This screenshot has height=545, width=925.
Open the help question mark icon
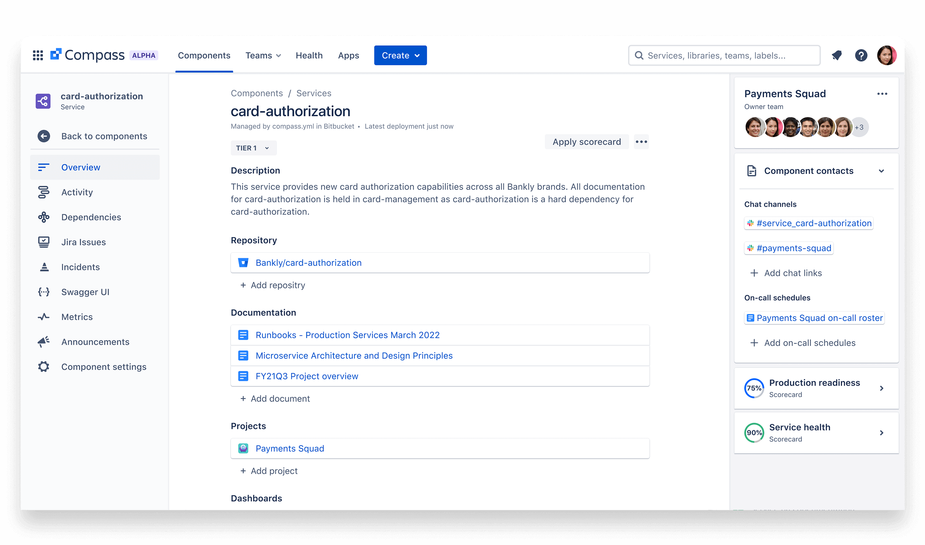pos(861,56)
